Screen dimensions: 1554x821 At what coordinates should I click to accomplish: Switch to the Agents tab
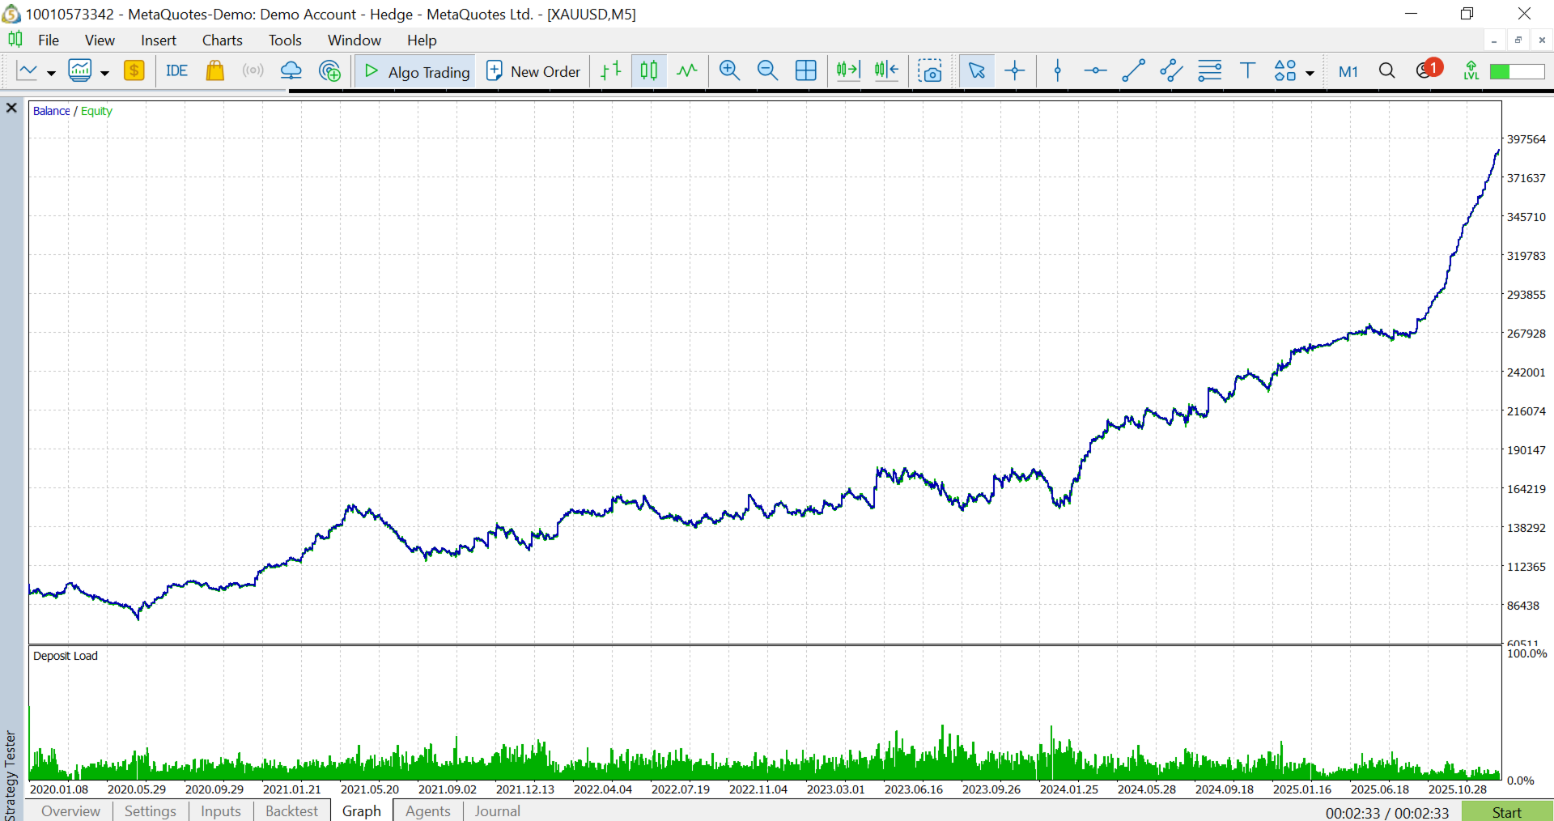[428, 810]
